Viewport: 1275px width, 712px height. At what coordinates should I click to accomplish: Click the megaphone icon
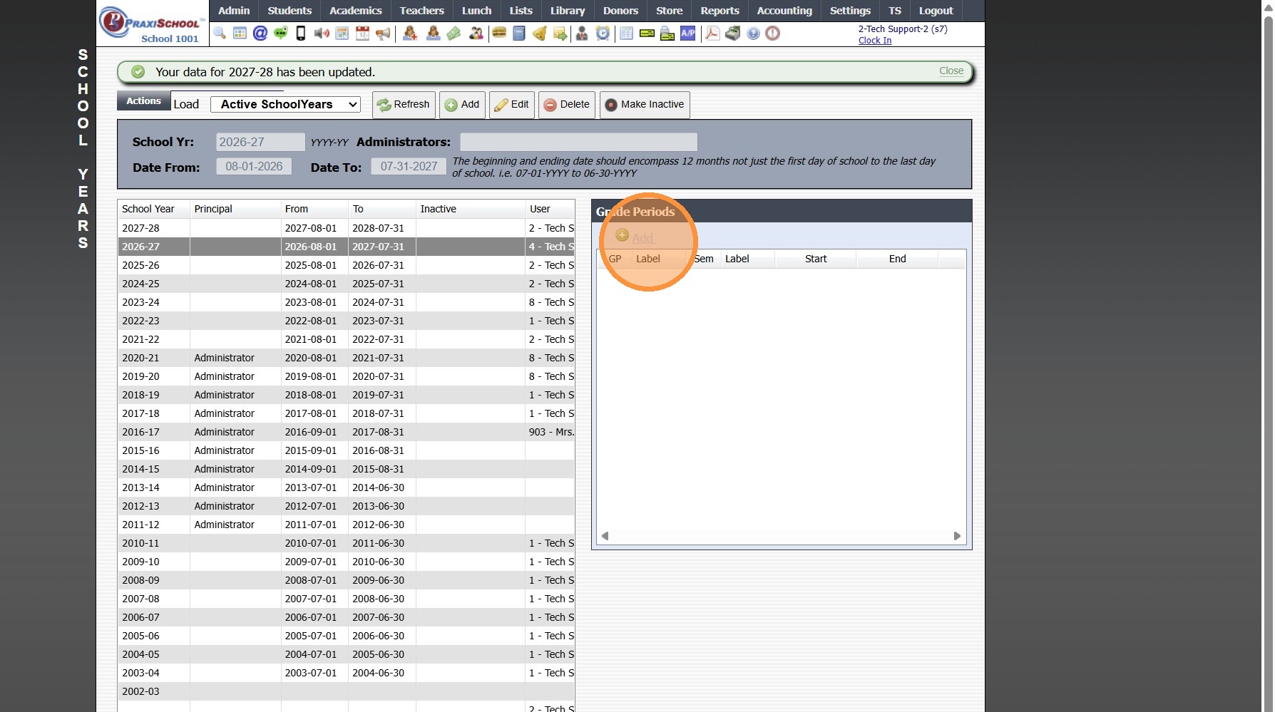[x=383, y=33]
